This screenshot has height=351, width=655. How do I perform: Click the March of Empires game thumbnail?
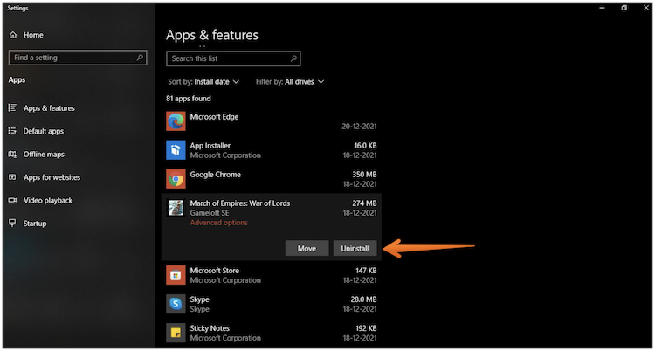pos(176,208)
